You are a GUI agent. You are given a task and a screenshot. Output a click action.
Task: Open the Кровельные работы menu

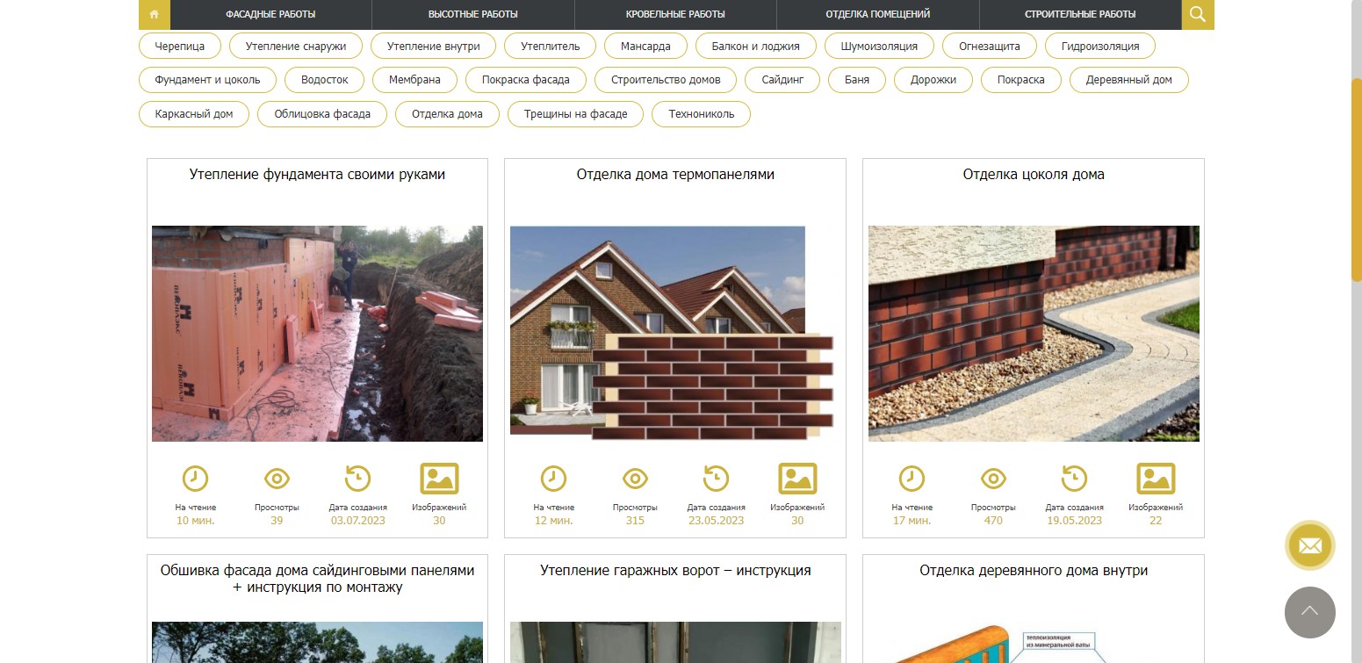click(675, 14)
